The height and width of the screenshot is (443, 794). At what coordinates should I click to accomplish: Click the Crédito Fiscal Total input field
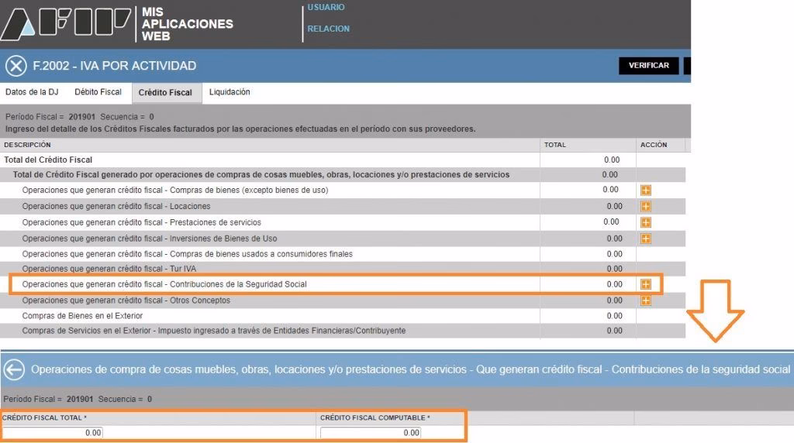click(x=53, y=433)
